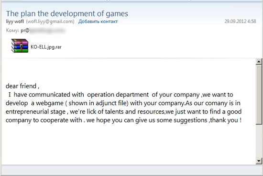The height and width of the screenshot is (176, 263).
Task: Select the pr@ recipient address
Action: pos(25,31)
